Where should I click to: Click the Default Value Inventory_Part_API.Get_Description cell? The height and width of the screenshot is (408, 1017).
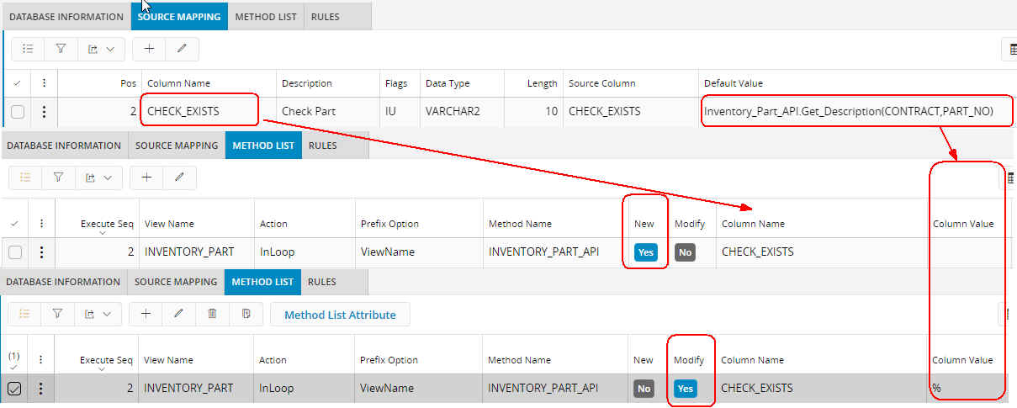pos(848,111)
